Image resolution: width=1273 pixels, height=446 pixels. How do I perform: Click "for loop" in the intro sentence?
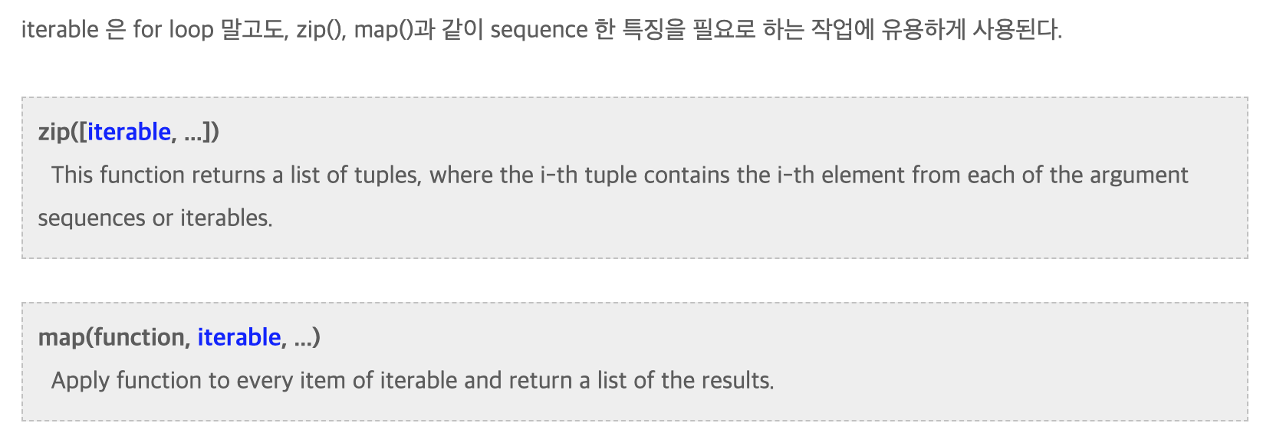pyautogui.click(x=173, y=29)
